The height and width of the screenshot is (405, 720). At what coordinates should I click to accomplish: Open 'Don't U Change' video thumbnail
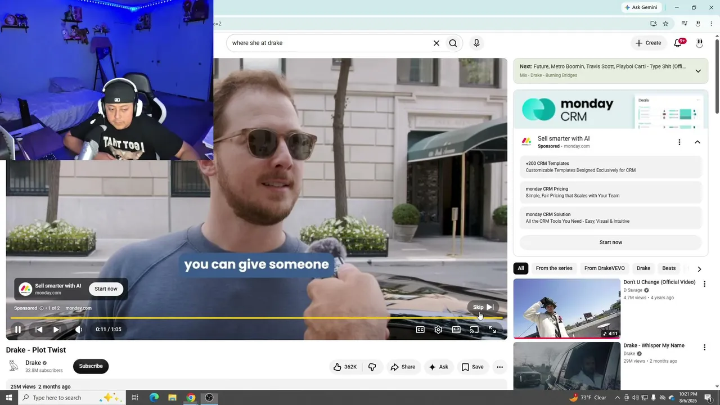tap(567, 309)
